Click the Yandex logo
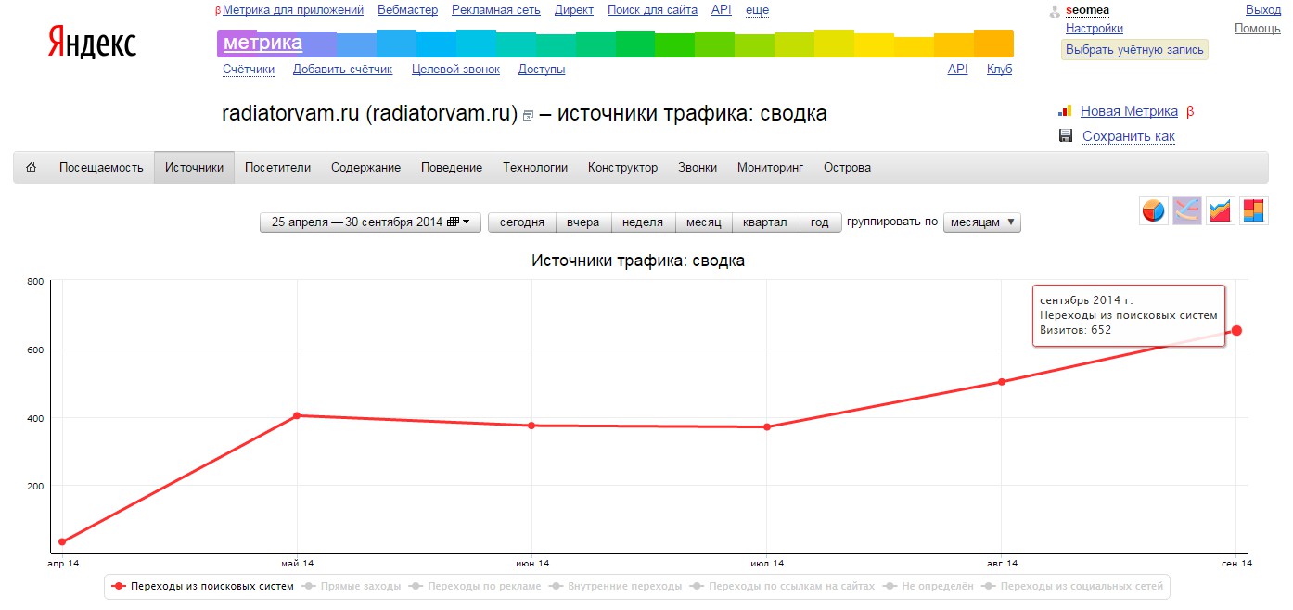The width and height of the screenshot is (1293, 610). (92, 44)
